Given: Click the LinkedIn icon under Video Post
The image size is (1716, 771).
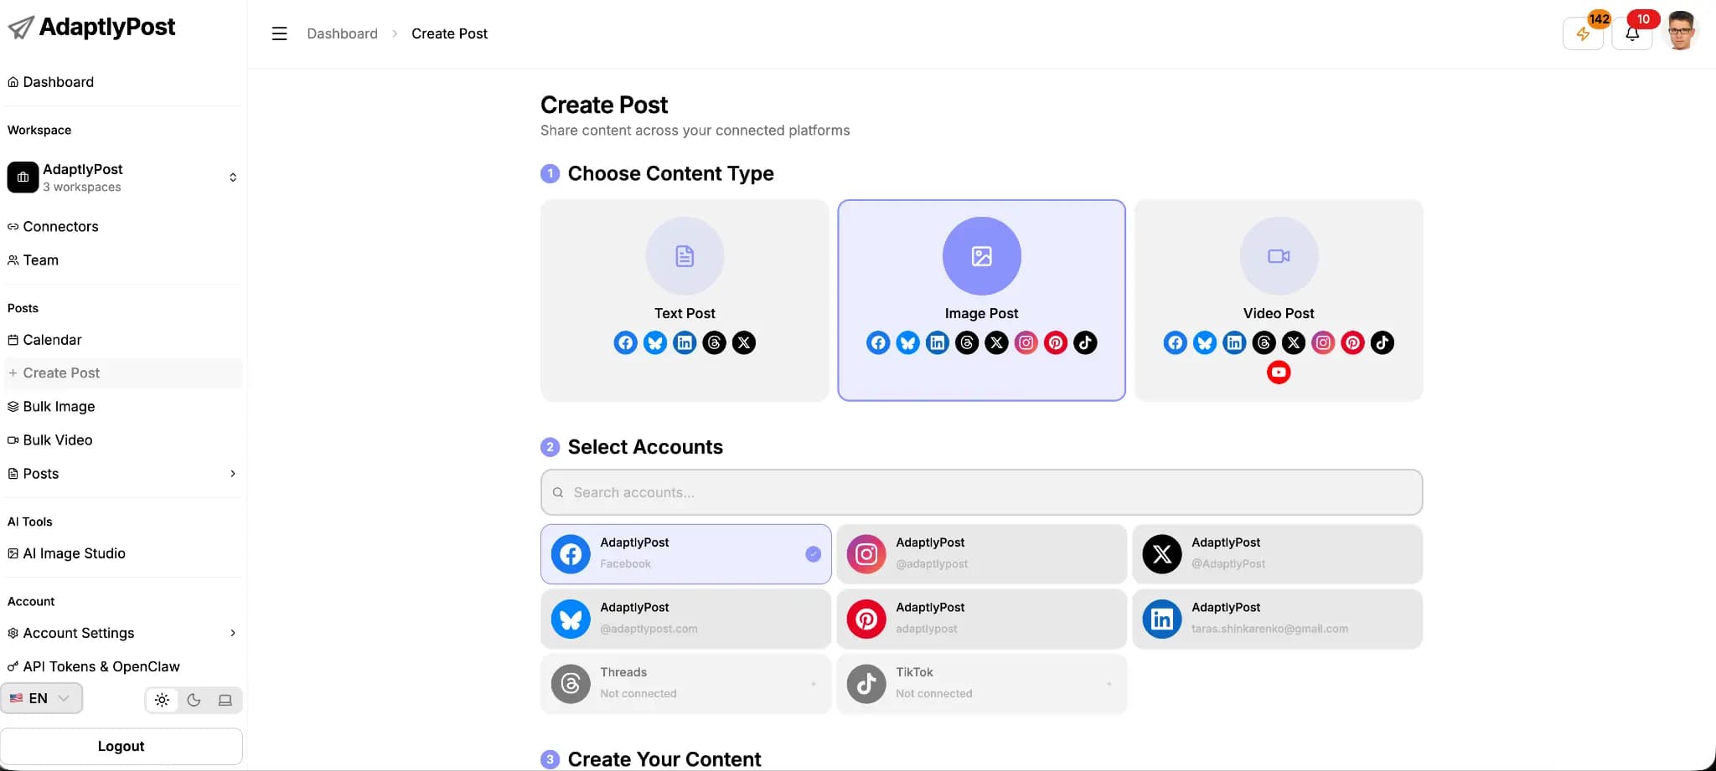Looking at the screenshot, I should pyautogui.click(x=1234, y=342).
